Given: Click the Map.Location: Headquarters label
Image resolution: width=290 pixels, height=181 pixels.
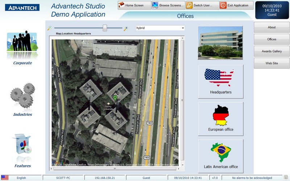Looking at the screenshot, I should 73,34.
